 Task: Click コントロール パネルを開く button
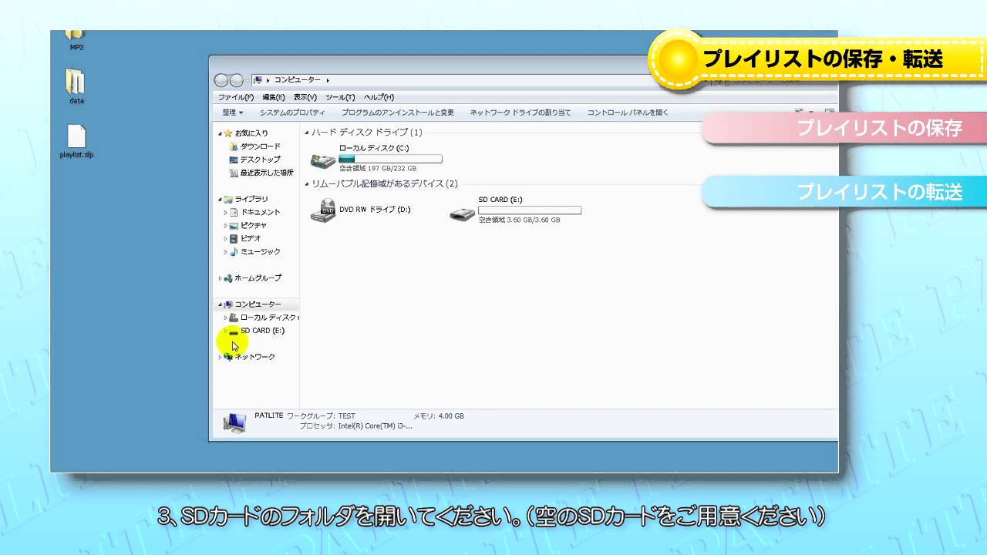pos(628,113)
